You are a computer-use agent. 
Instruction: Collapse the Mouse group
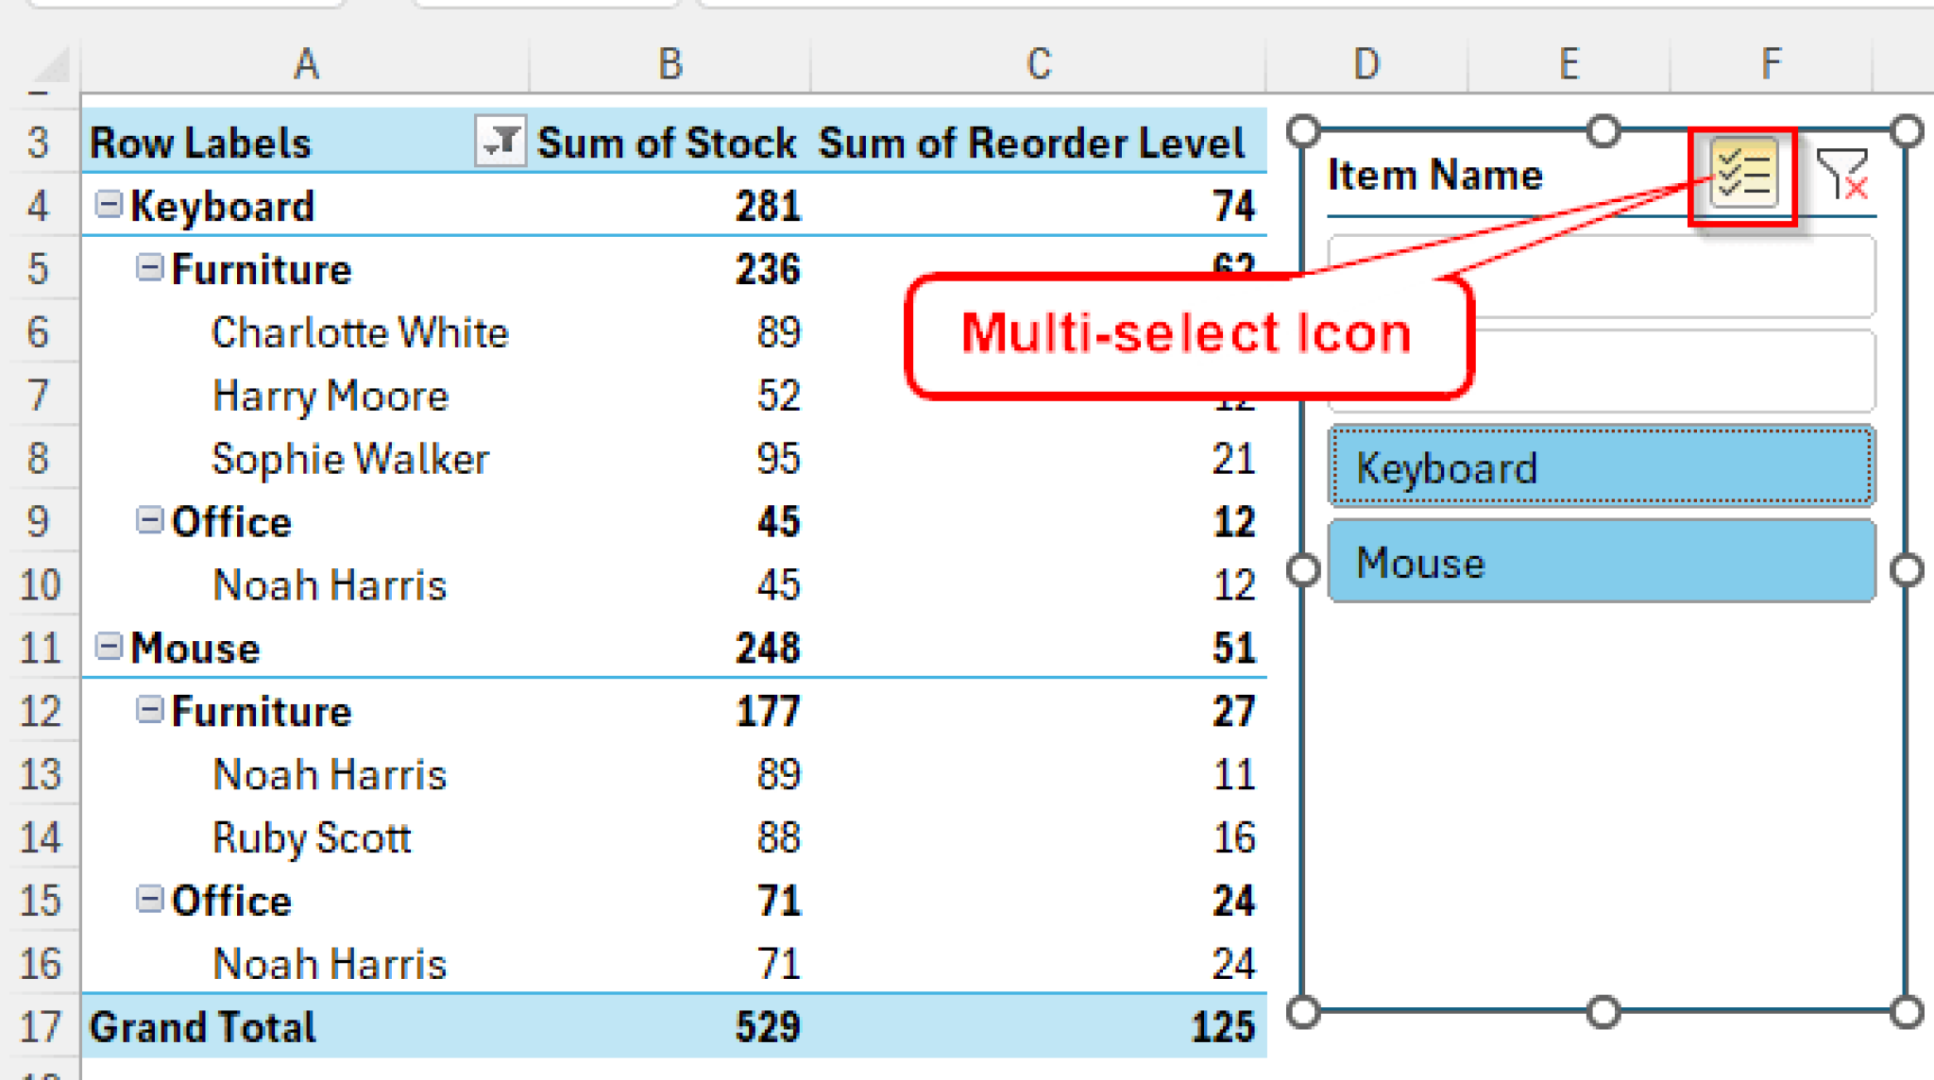110,646
